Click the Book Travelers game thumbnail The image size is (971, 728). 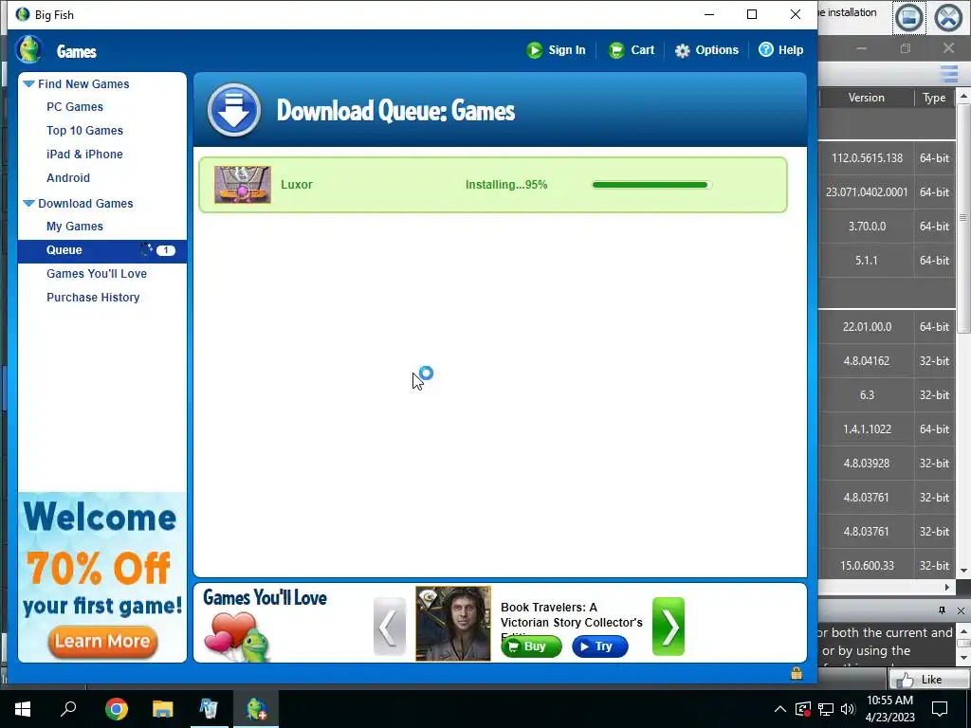452,624
